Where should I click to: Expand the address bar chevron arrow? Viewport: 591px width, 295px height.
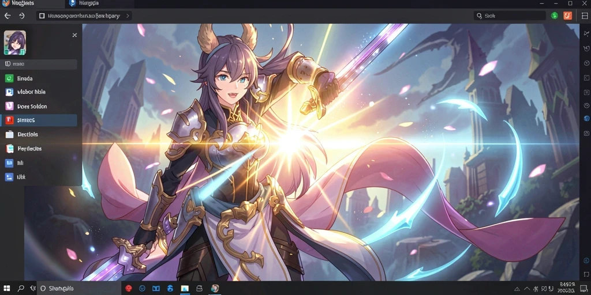point(128,16)
